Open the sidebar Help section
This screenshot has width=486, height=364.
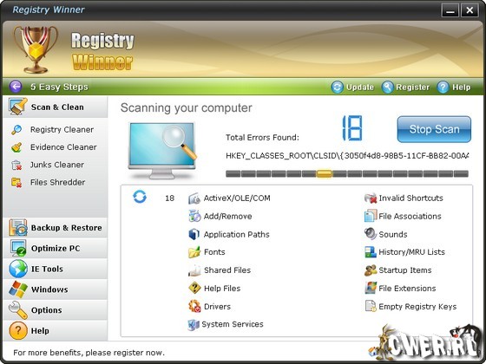coord(56,330)
